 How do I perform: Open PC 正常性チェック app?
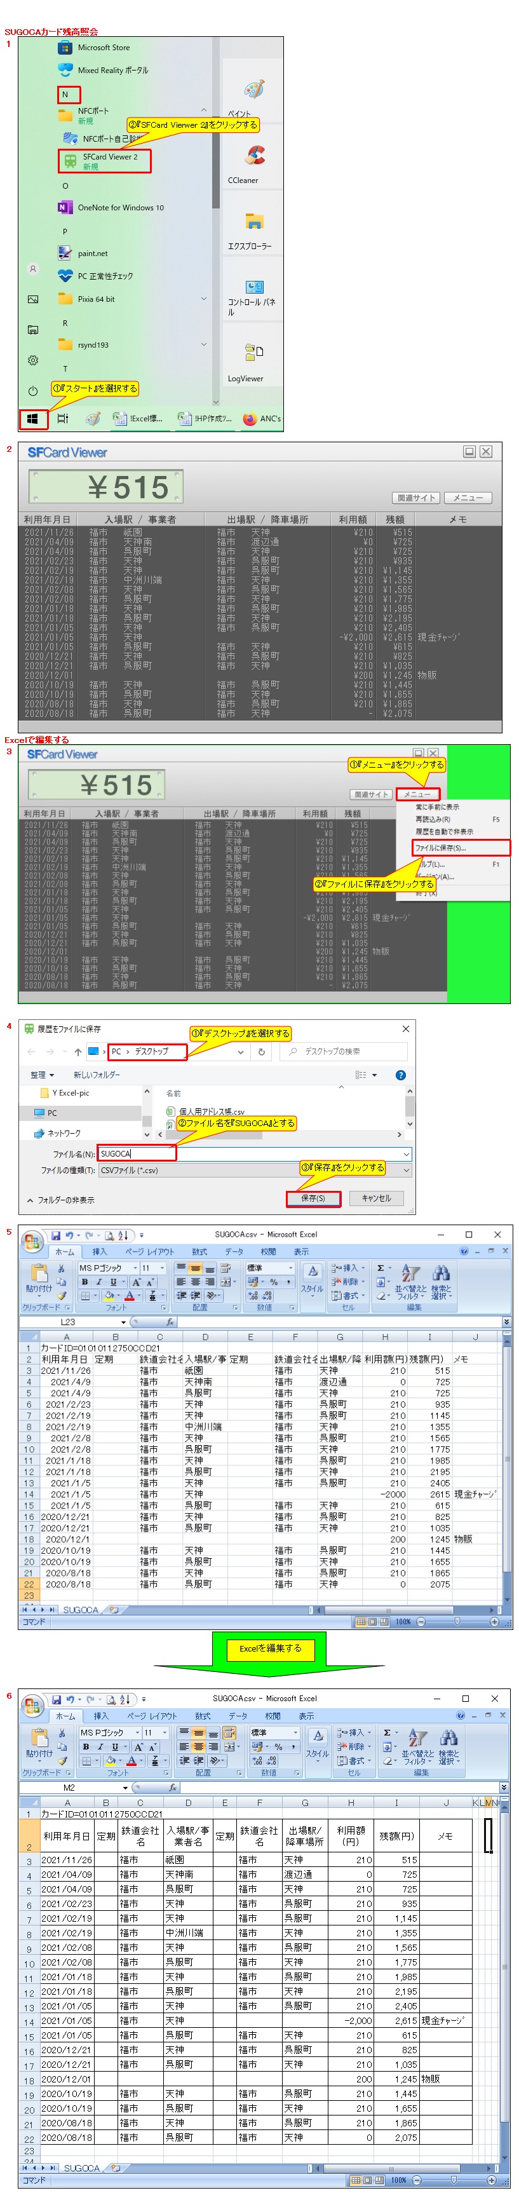point(95,276)
